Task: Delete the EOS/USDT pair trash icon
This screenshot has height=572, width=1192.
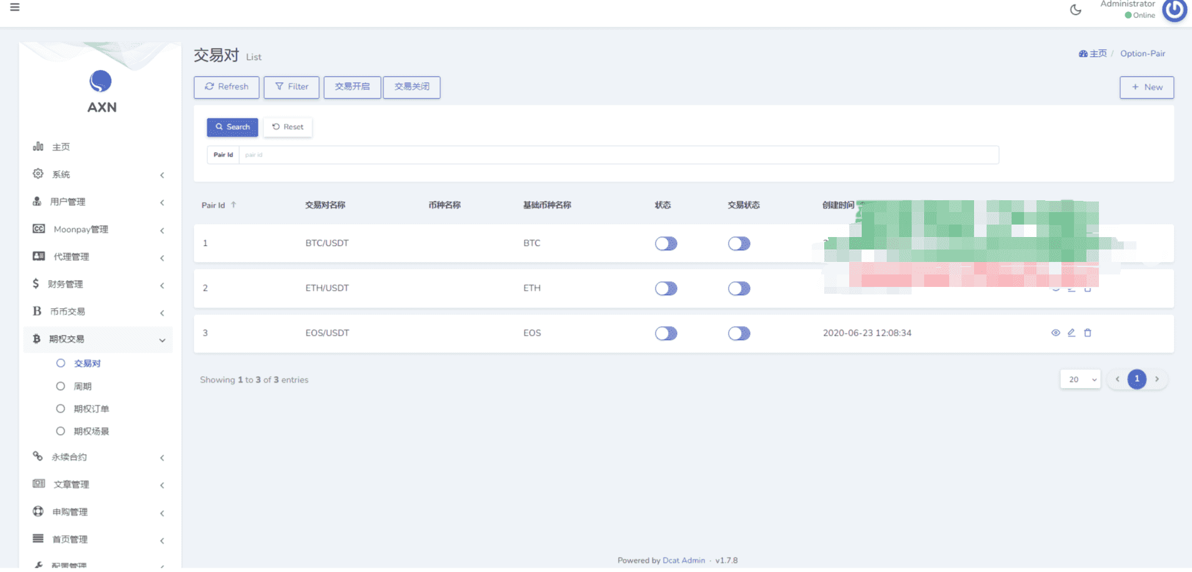Action: pyautogui.click(x=1088, y=332)
